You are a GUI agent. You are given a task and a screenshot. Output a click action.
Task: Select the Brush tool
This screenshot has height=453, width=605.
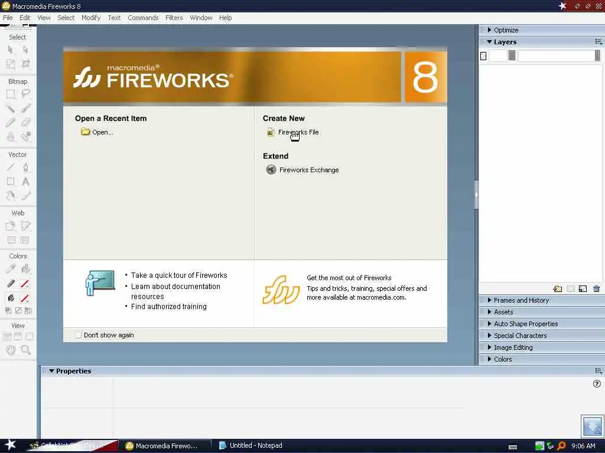25,109
